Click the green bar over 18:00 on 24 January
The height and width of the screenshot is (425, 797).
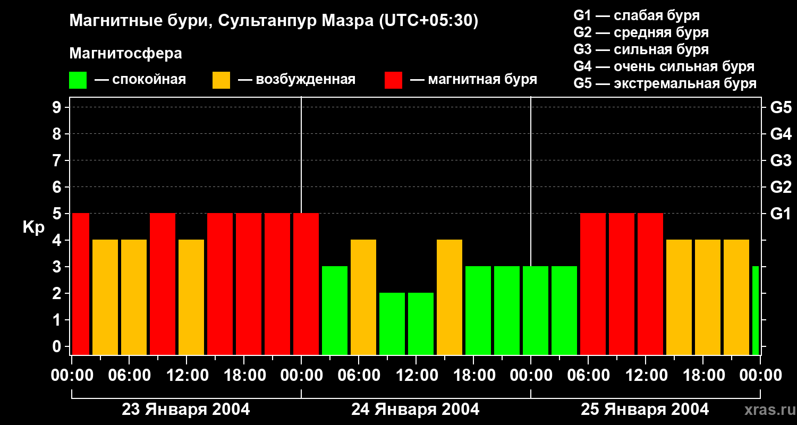coord(478,310)
